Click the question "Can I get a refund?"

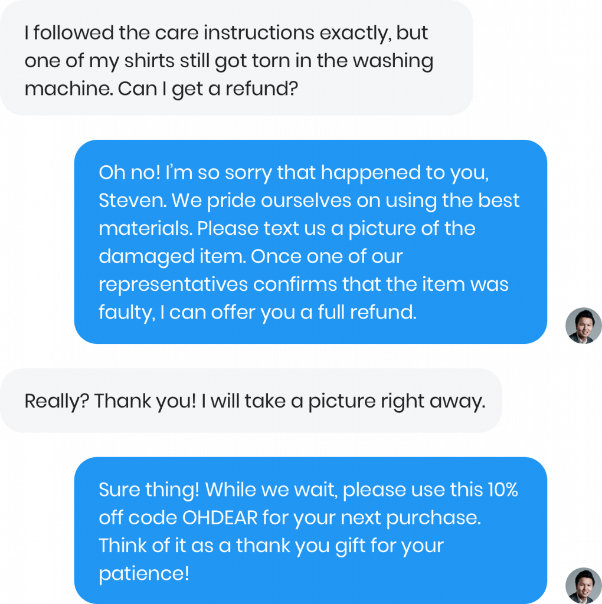pyautogui.click(x=207, y=89)
